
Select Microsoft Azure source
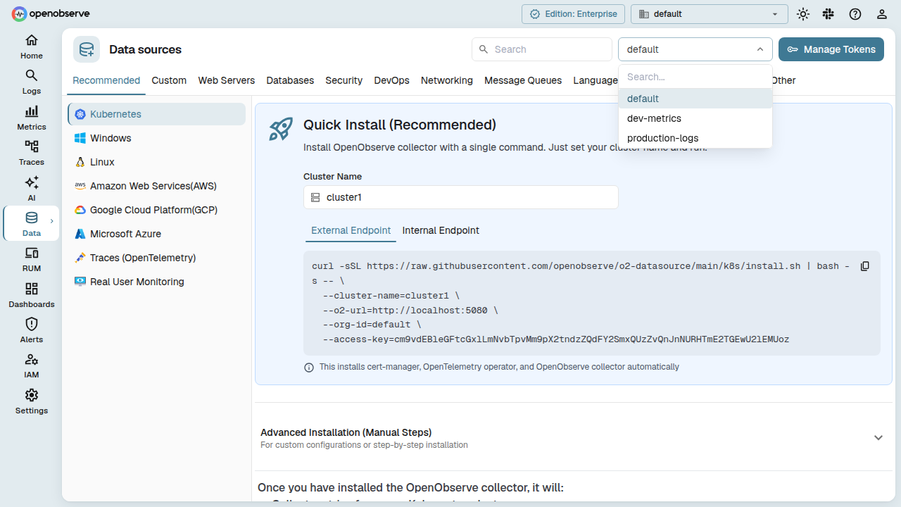(156, 234)
